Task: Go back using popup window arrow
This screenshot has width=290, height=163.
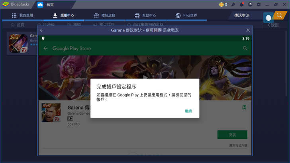Action: 42,30
